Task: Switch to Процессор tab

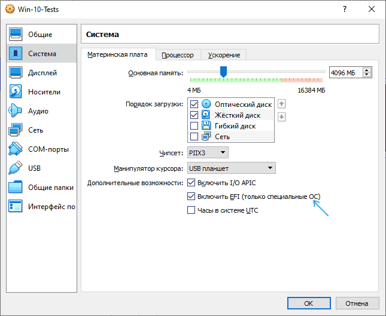Action: [x=178, y=55]
